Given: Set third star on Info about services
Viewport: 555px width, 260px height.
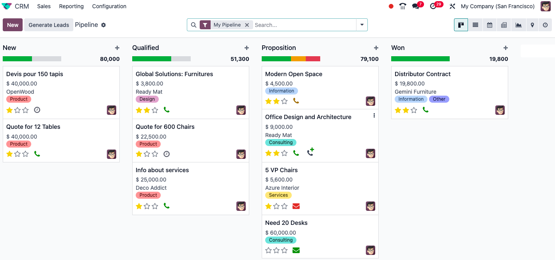Looking at the screenshot, I should click(155, 206).
